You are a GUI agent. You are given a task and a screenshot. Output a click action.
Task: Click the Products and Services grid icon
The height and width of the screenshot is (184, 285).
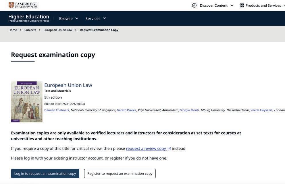click(242, 5)
